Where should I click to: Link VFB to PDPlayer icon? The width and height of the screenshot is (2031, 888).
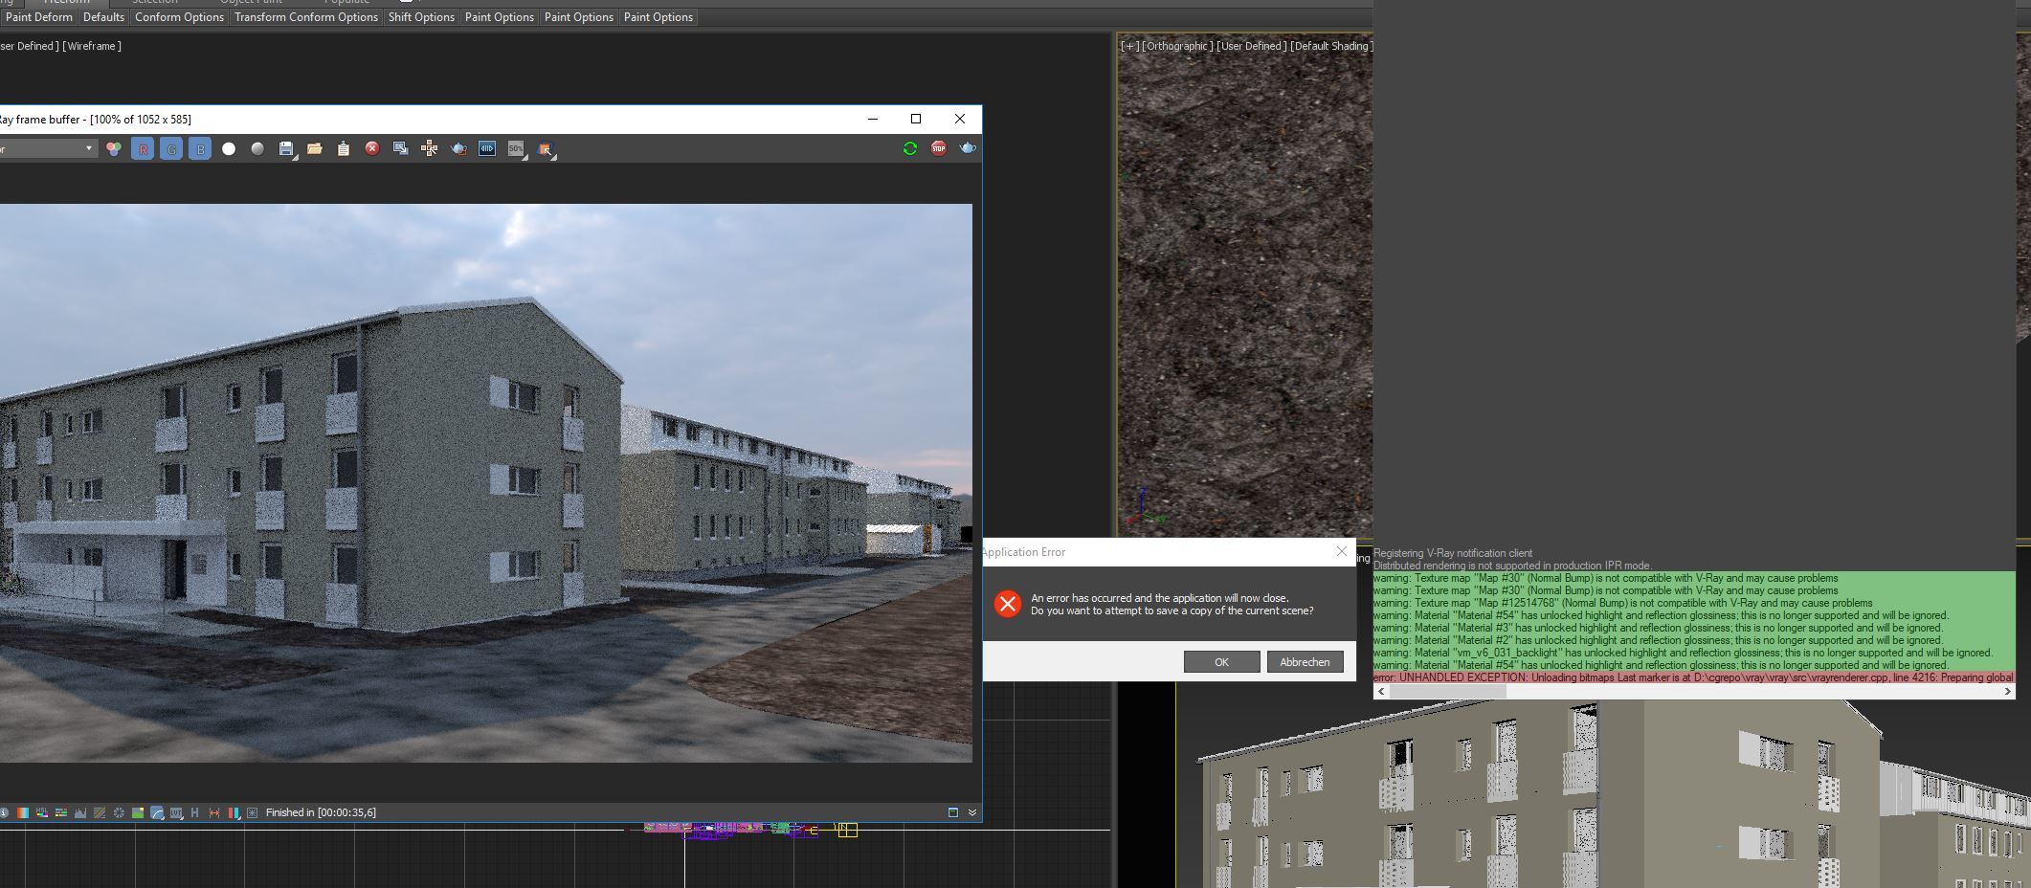487,148
